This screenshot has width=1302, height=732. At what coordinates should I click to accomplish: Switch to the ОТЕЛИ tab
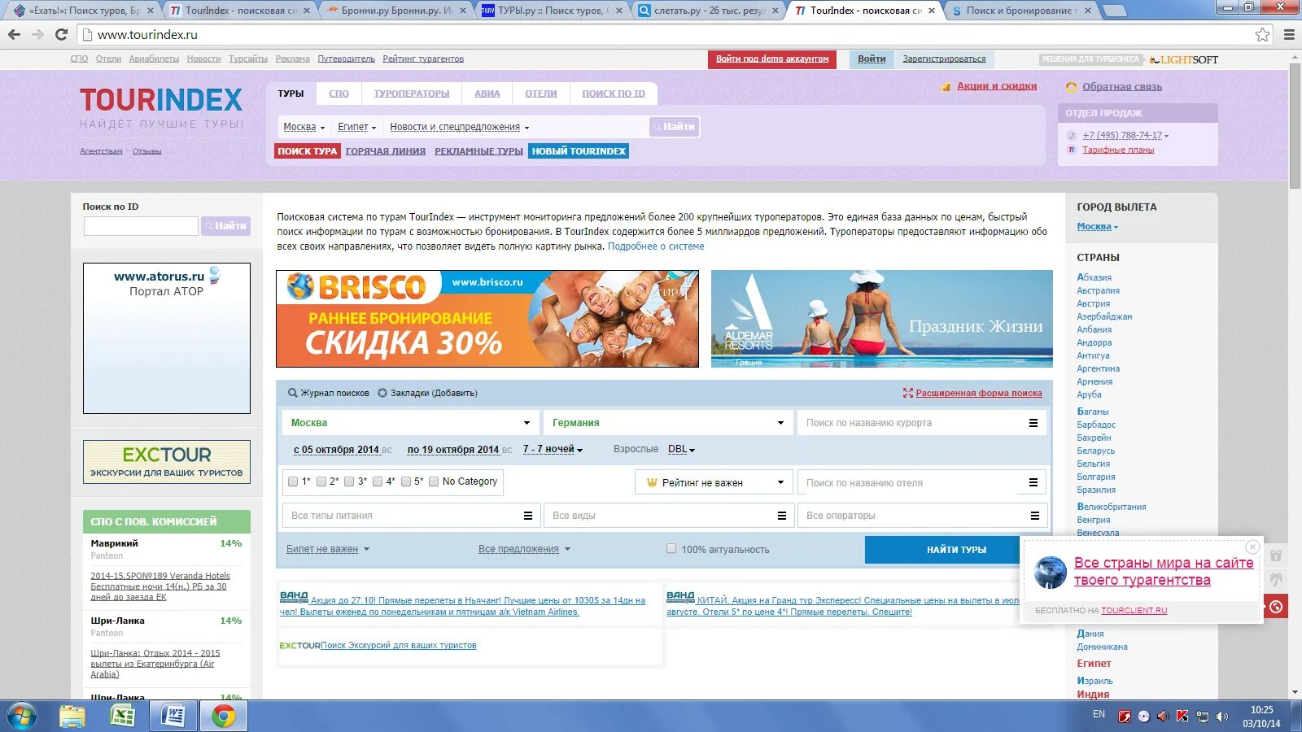point(540,94)
